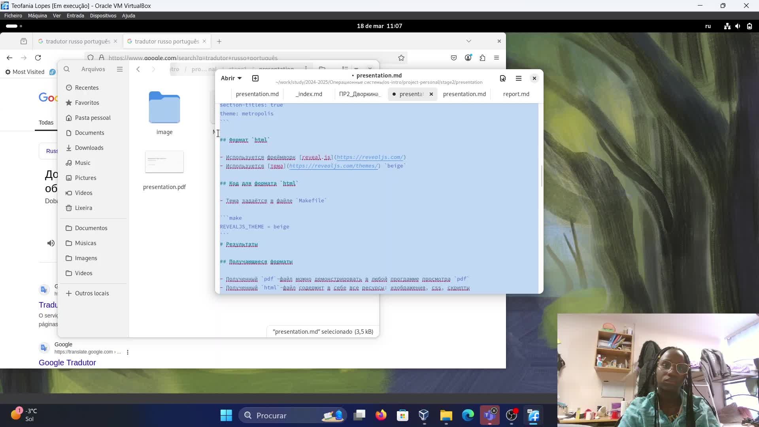Open the ru keyboard layout indicator
759x427 pixels.
pyautogui.click(x=708, y=26)
